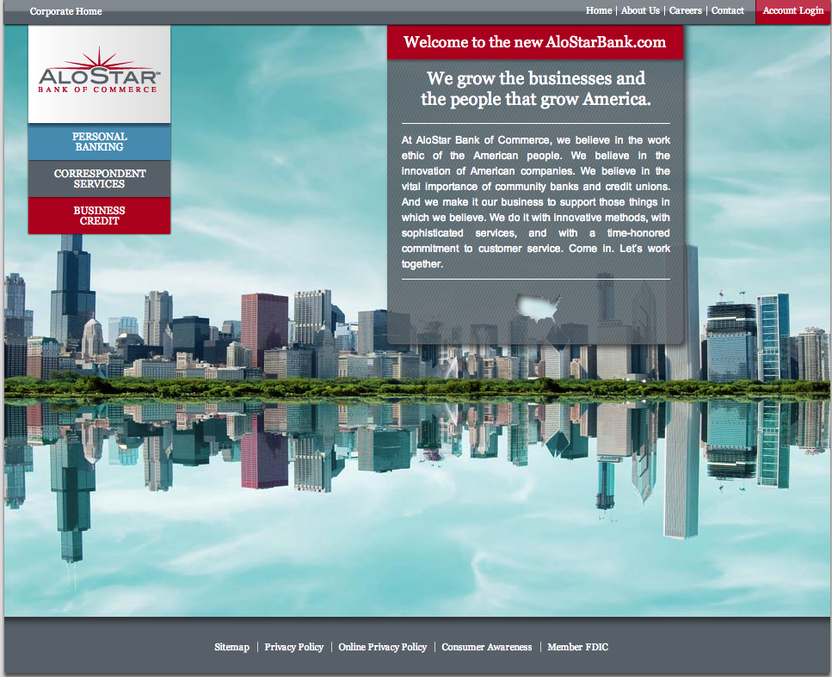Open Sitemap footer link

pos(232,647)
